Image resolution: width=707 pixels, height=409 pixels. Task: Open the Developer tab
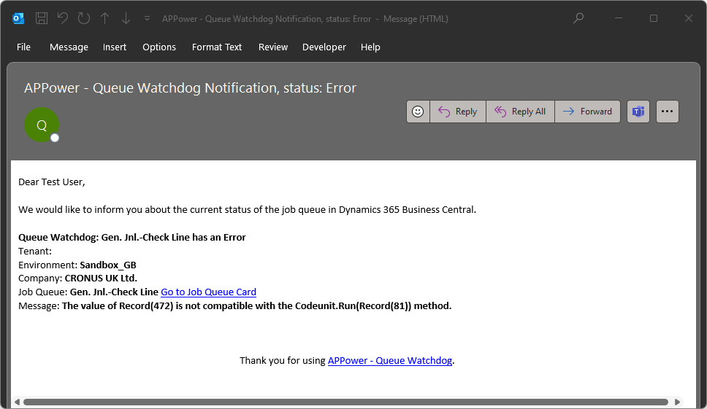tap(324, 47)
